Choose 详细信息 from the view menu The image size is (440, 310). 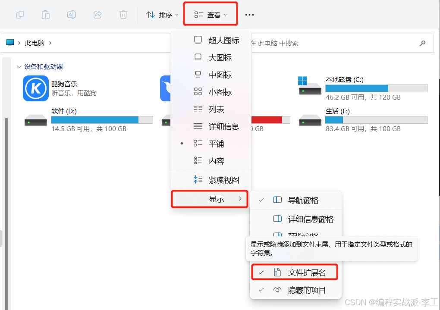click(x=221, y=126)
